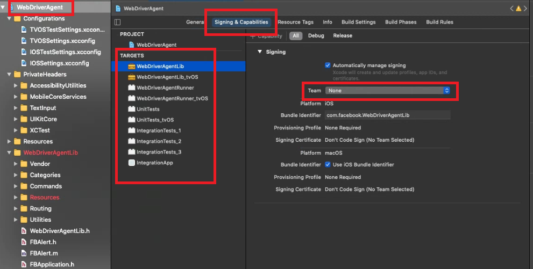This screenshot has height=269, width=533.
Task: Click the FBApplication.h header file icon
Action: pos(24,264)
